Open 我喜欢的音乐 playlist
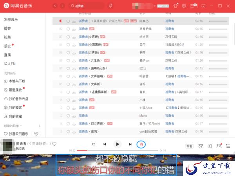The image size is (235, 176). tap(16, 134)
